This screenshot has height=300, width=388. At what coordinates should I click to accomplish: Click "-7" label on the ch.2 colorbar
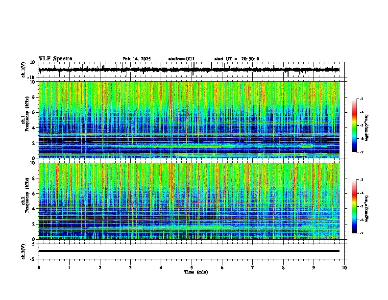[361, 233]
